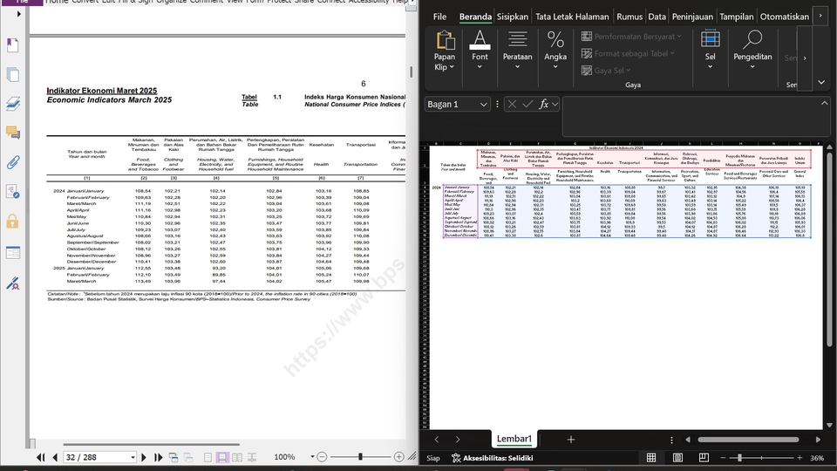Open the Font group dropdown
837x471 pixels.
[x=480, y=51]
